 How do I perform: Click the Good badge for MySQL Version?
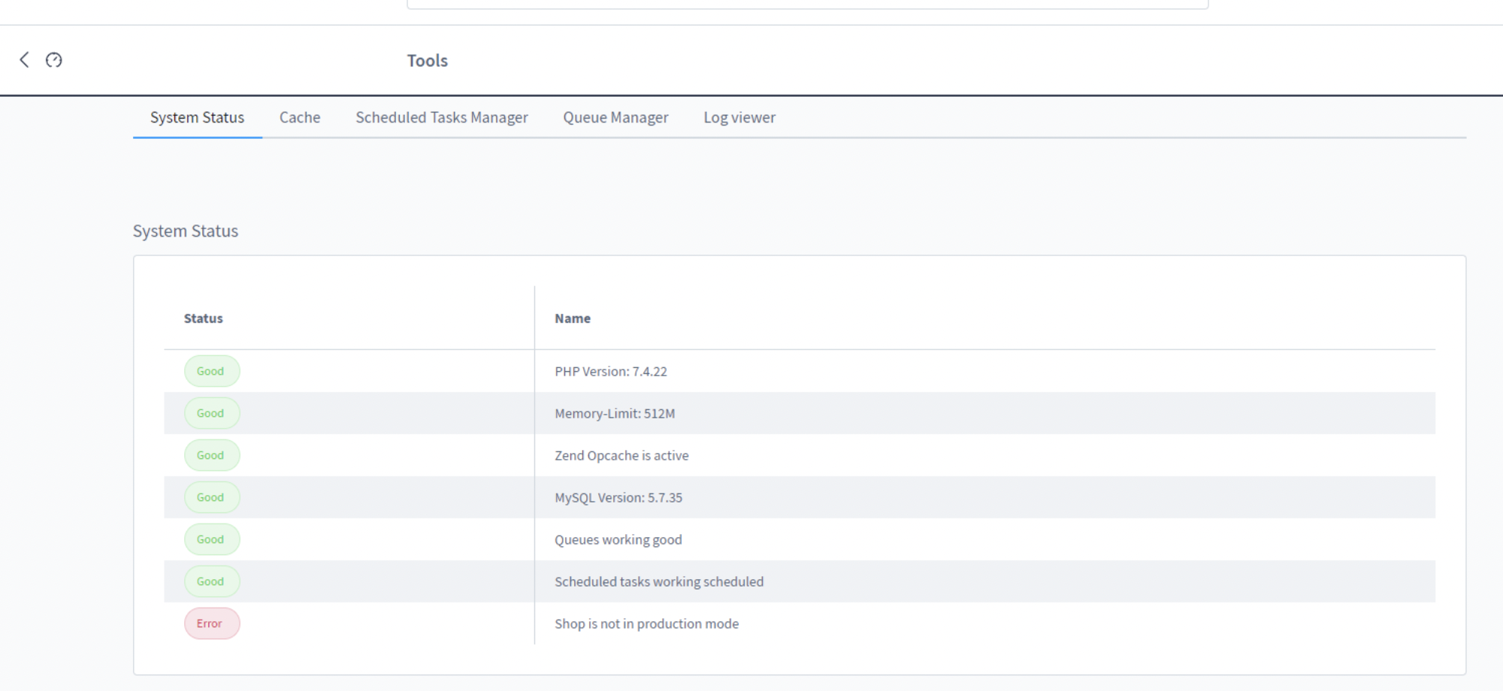click(x=212, y=497)
